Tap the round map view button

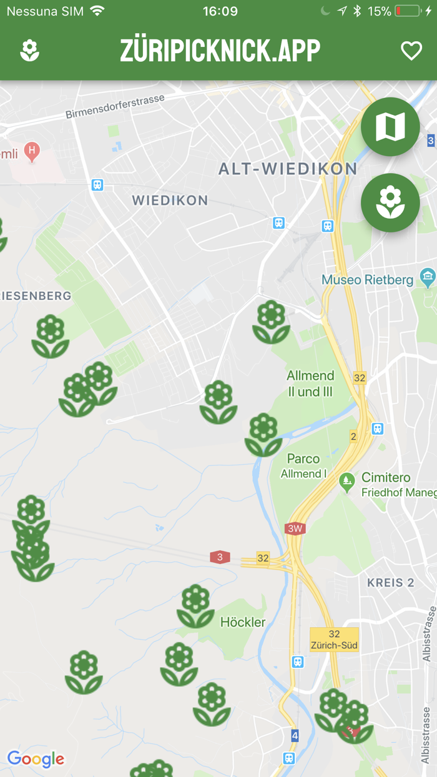390,127
